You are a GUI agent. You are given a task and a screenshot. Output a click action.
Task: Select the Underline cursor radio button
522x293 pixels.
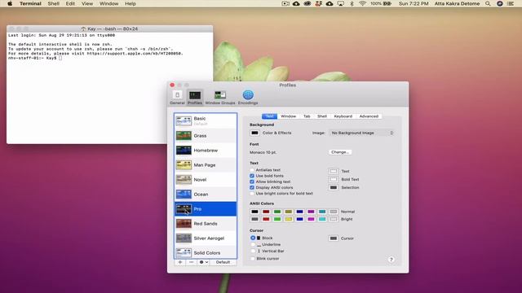253,244
